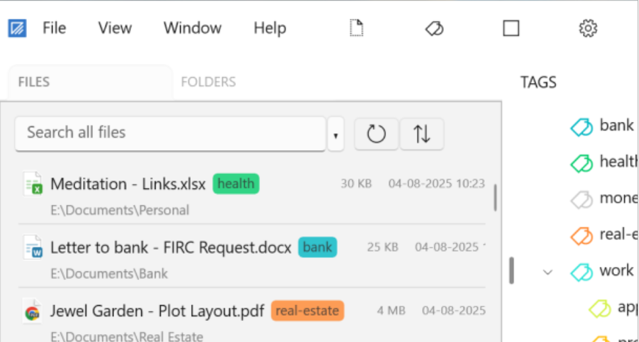The image size is (639, 342).
Task: Open the File menu
Action: pyautogui.click(x=54, y=28)
